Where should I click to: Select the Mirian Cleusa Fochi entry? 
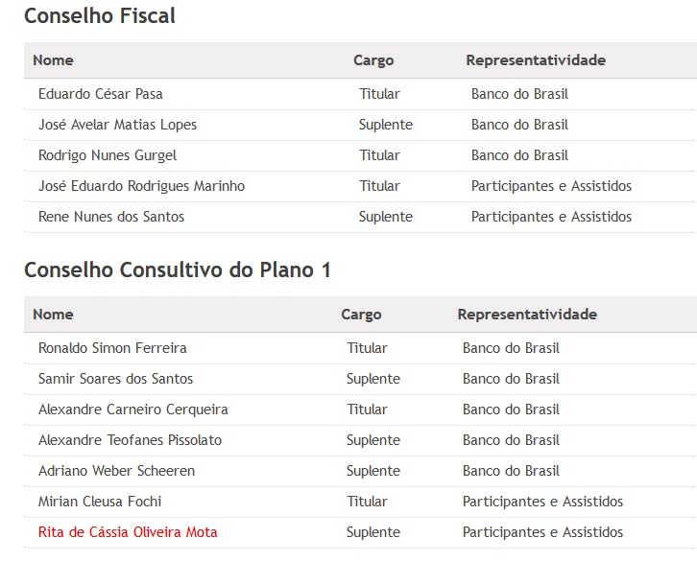tap(100, 502)
